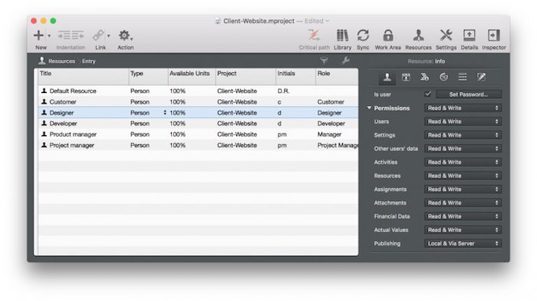537x301 pixels.
Task: Click the Entry view label
Action: click(88, 61)
